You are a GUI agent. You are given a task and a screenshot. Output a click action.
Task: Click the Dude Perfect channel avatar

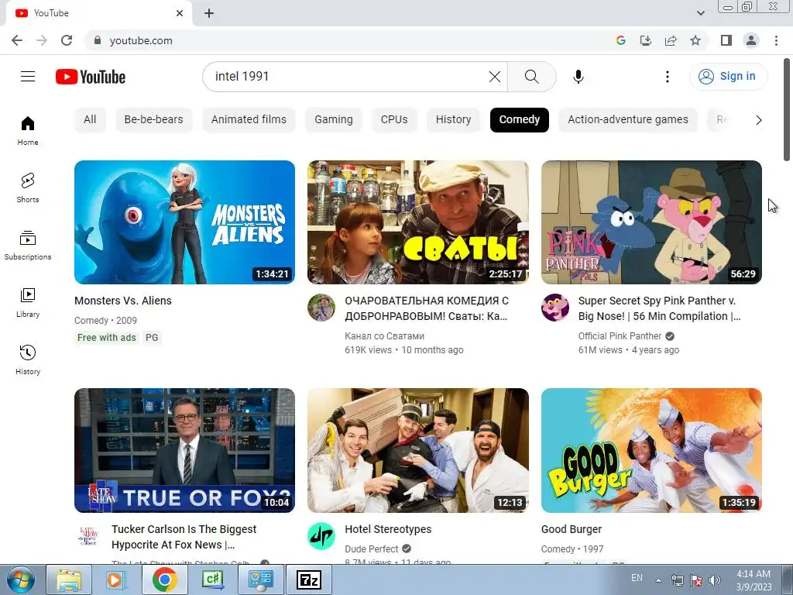[321, 536]
